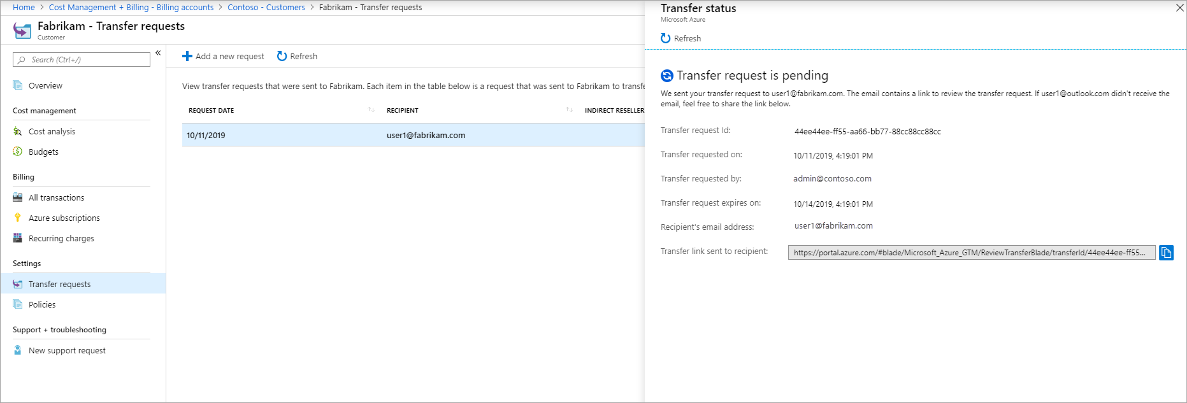The width and height of the screenshot is (1187, 403).
Task: Click the Fabrikam transfer requests header icon
Action: tap(22, 31)
